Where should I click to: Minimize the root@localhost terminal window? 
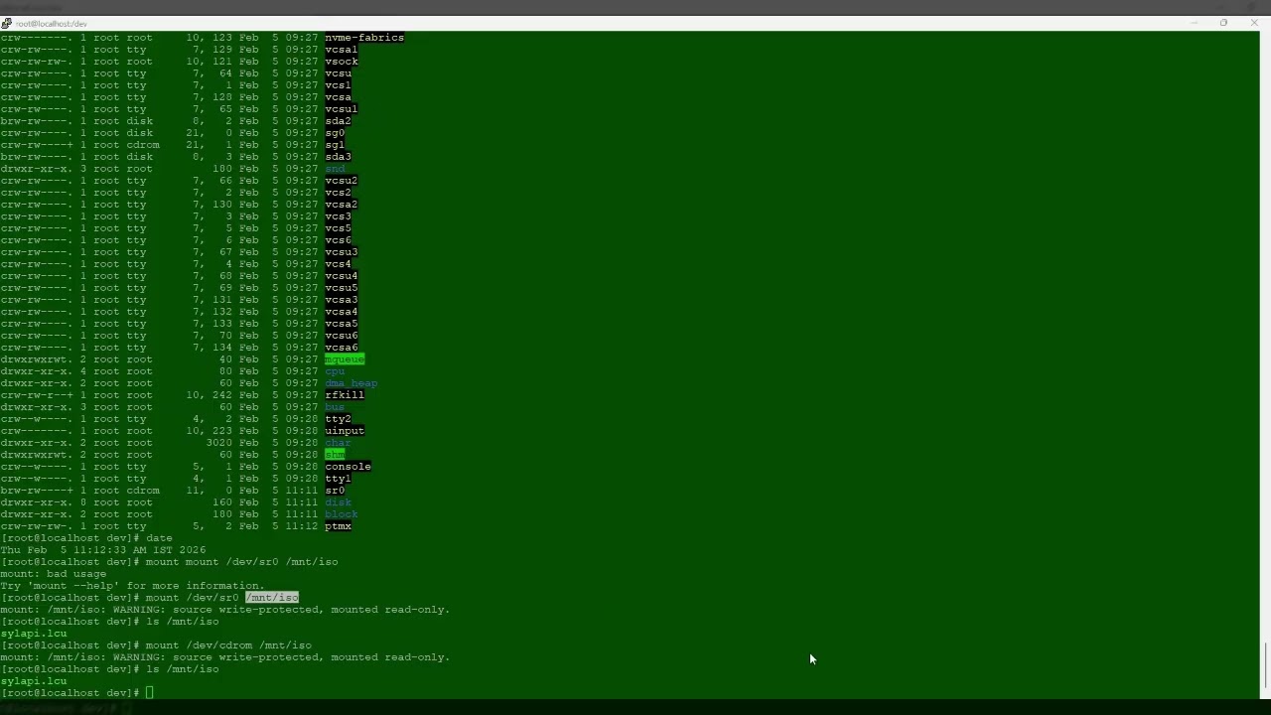(x=1195, y=23)
